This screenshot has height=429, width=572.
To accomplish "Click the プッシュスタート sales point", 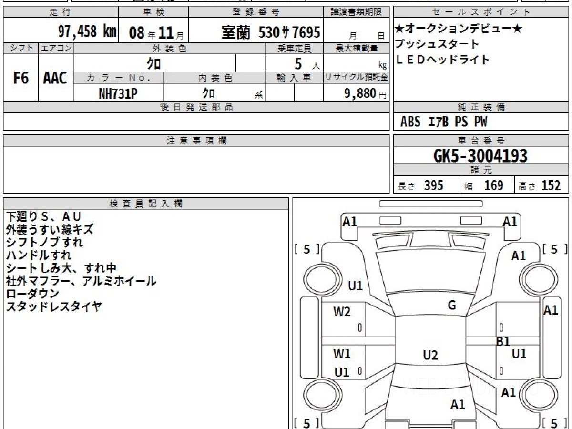I will coord(437,44).
